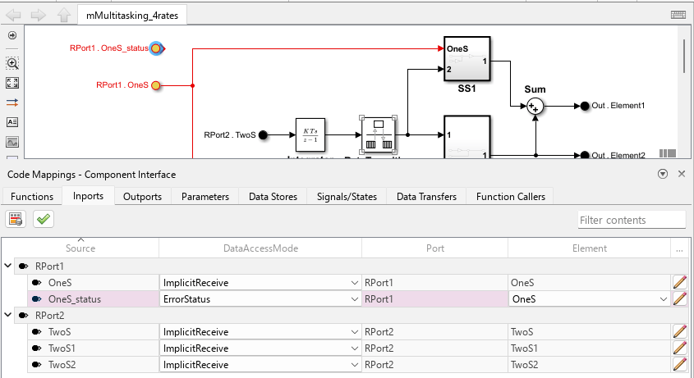Select the TwoS1 source row

pos(94,348)
